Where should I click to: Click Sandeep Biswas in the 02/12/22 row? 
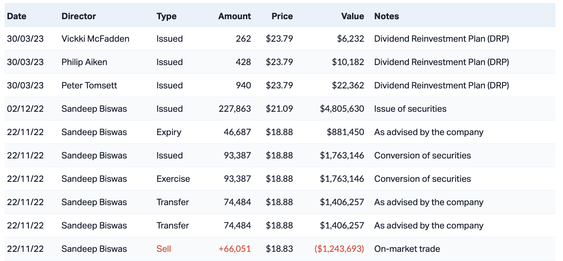tap(94, 109)
